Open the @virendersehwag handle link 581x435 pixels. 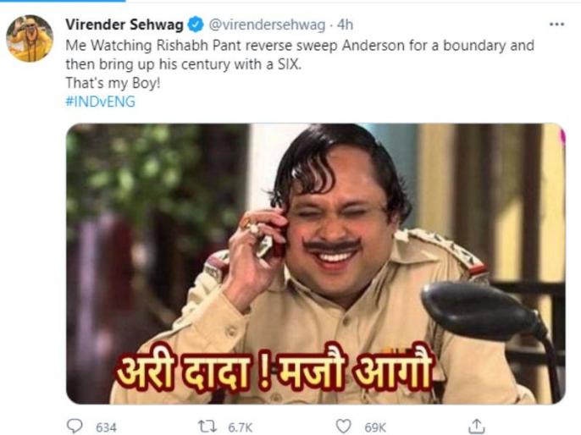tap(267, 25)
